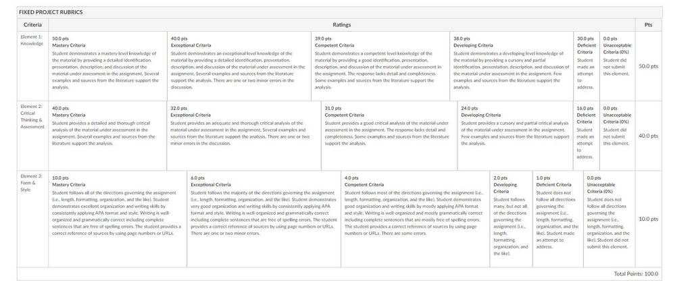Image resolution: width=692 pixels, height=291 pixels.
Task: Click the Fixed Project Rubrics title header
Action: pyautogui.click(x=50, y=12)
